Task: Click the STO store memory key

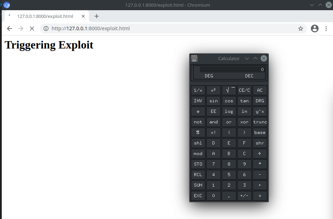Action: point(198,164)
